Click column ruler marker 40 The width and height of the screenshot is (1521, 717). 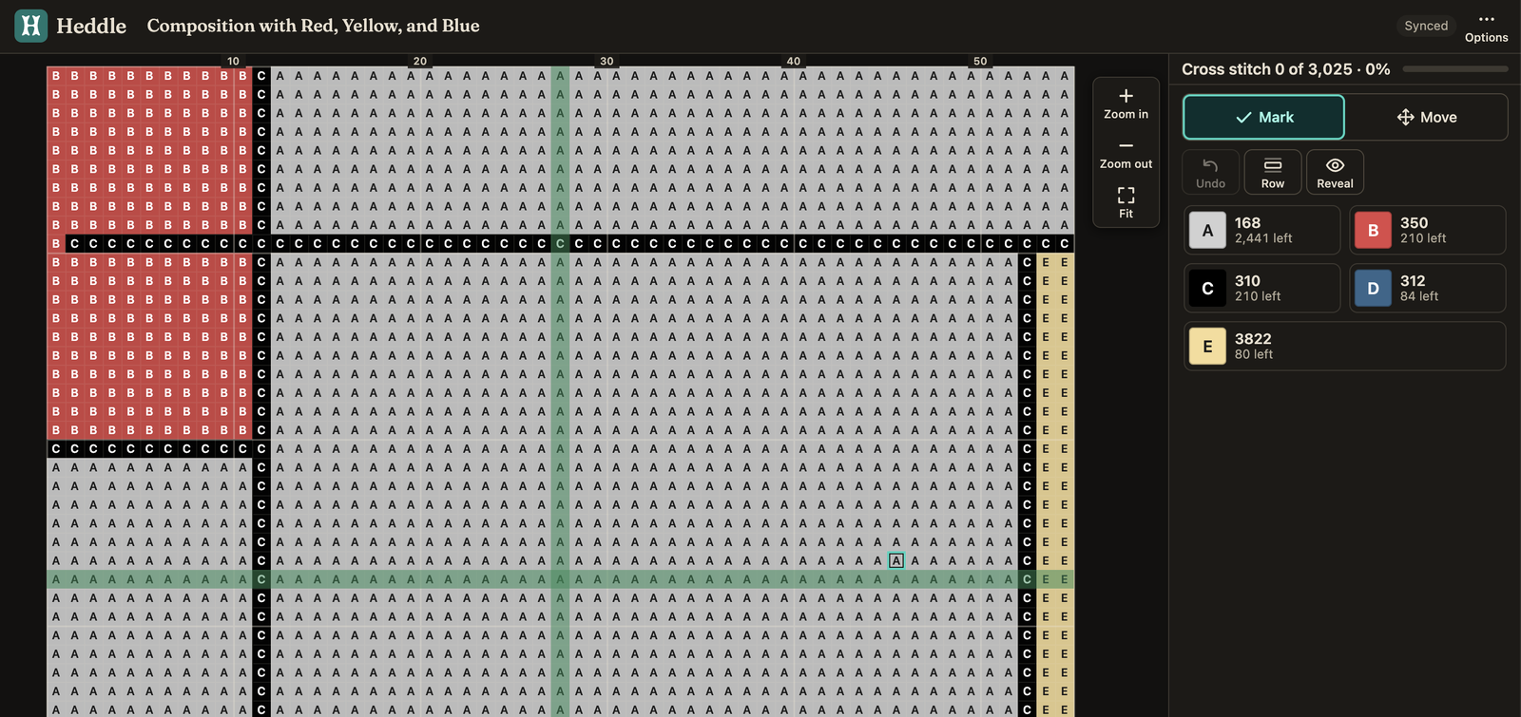(x=794, y=61)
